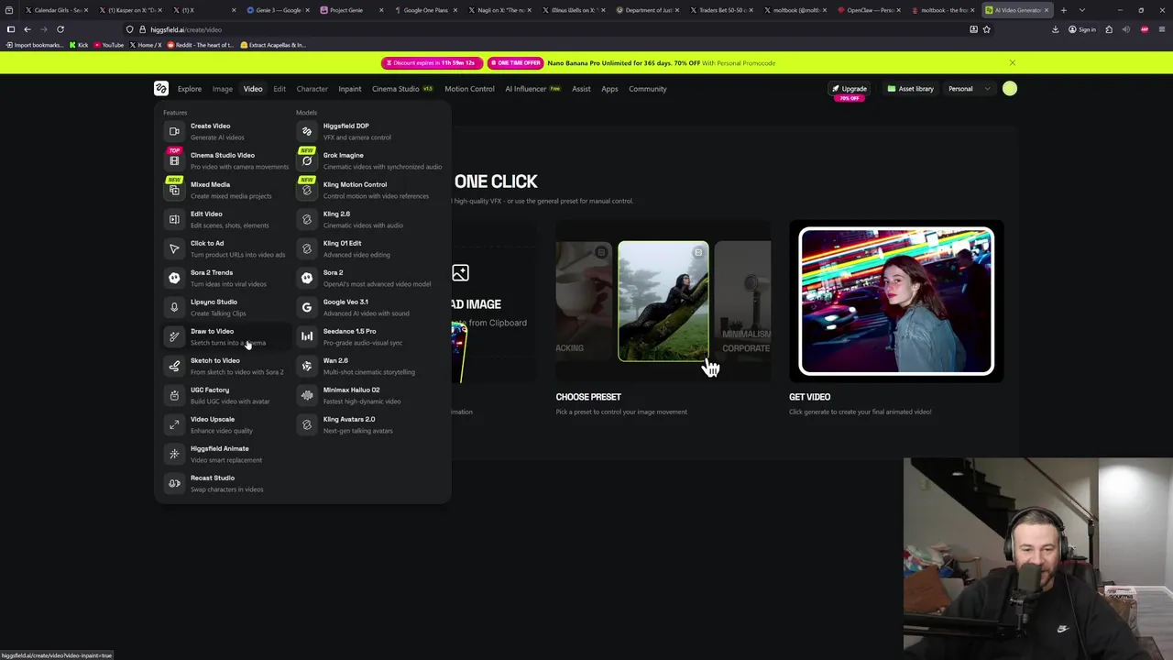Select the Sora 2 Trends feature
The height and width of the screenshot is (660, 1173).
point(225,278)
